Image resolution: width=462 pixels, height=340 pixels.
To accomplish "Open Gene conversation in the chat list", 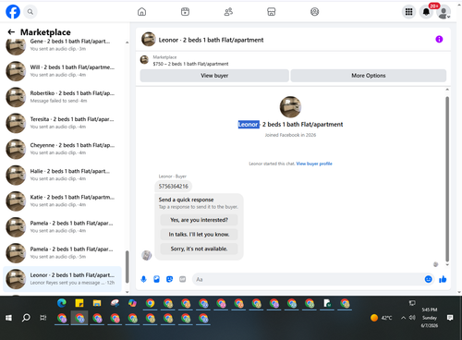I will pyautogui.click(x=62, y=45).
